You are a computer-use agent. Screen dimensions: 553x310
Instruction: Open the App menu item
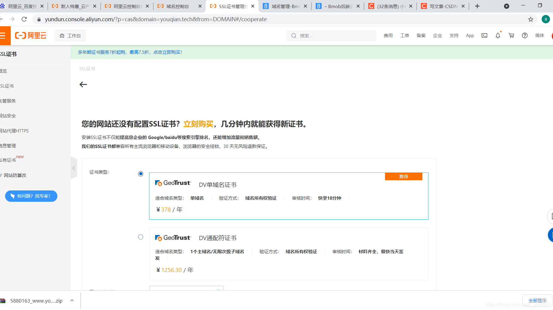point(470,36)
